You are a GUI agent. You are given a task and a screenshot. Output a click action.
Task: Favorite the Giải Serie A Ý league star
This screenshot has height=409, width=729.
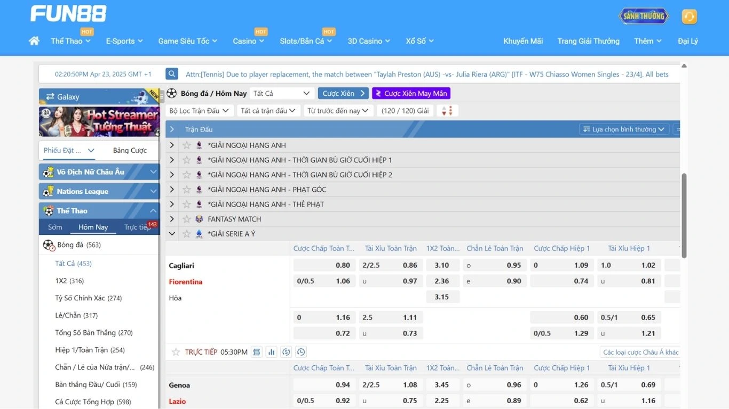coord(187,234)
